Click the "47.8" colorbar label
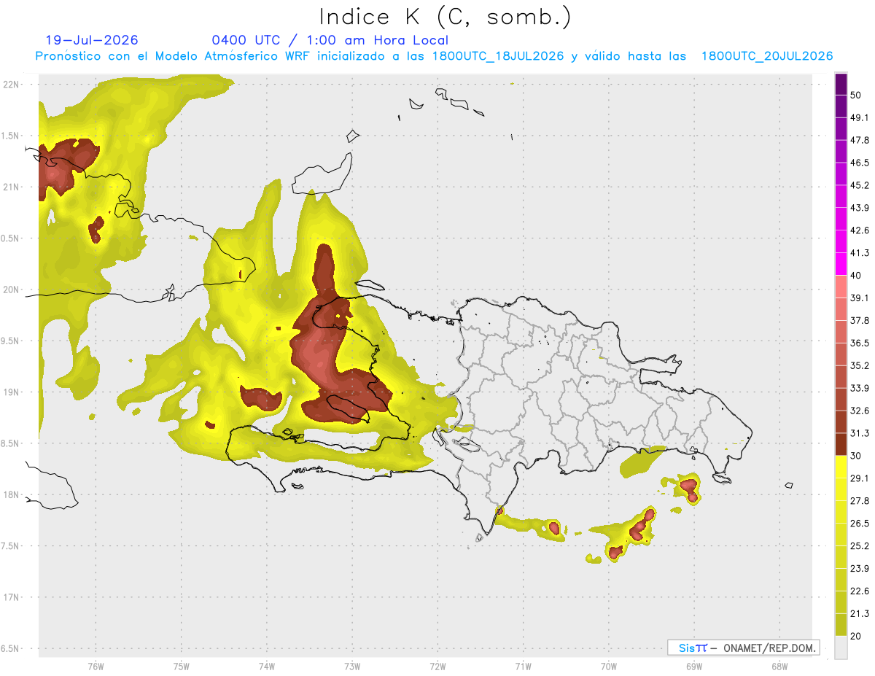The image size is (875, 676). pos(860,140)
